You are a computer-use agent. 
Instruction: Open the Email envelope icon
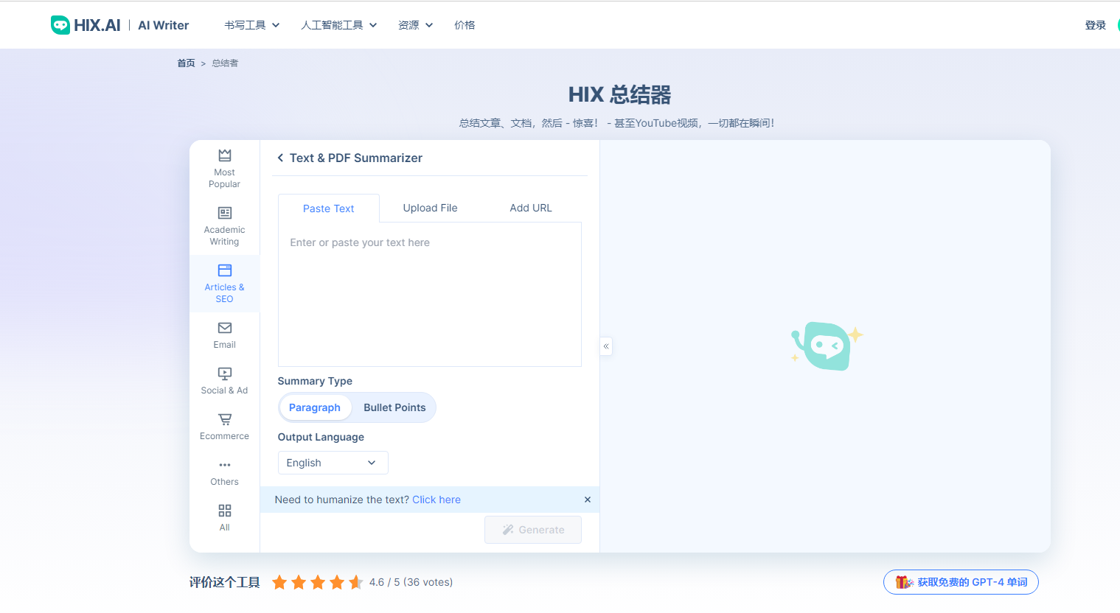tap(225, 328)
